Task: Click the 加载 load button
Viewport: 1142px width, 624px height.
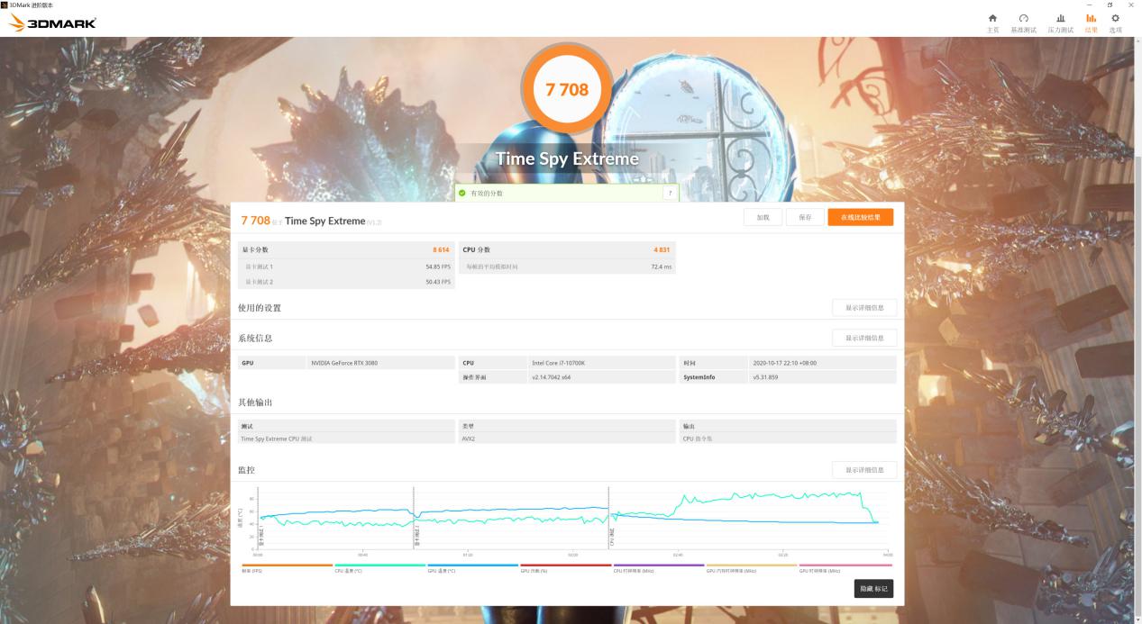Action: pos(762,216)
